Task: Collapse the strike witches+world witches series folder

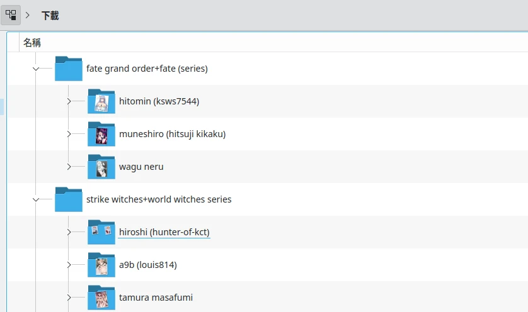Action: (36, 199)
